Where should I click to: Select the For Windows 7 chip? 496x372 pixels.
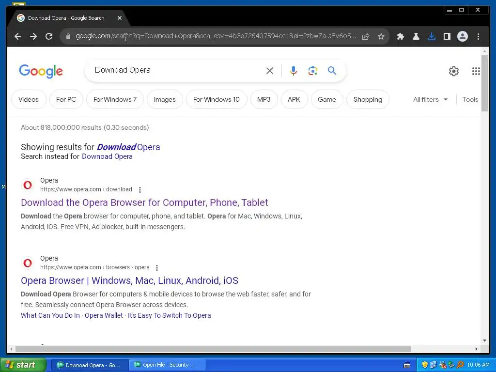click(115, 99)
